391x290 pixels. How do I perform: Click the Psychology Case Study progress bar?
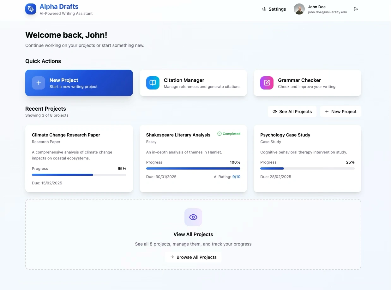(307, 168)
